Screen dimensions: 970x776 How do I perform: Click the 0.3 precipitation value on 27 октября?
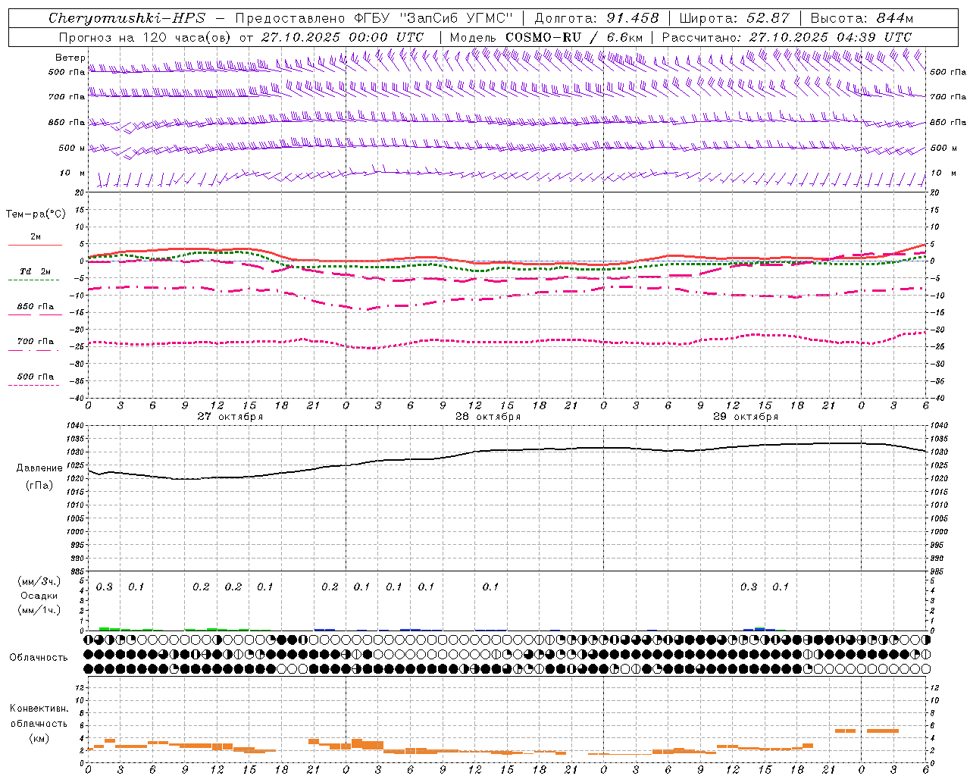coord(105,587)
